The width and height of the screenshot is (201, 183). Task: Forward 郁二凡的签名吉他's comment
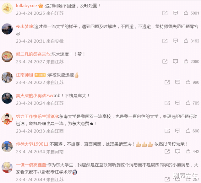pos(165,62)
